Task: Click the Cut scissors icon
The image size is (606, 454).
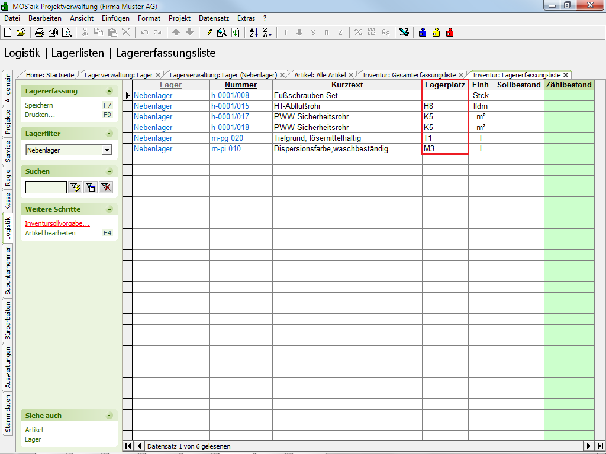Action: coord(85,33)
